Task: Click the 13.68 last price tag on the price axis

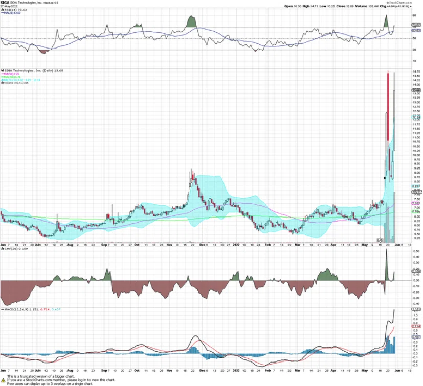Action: click(416, 90)
